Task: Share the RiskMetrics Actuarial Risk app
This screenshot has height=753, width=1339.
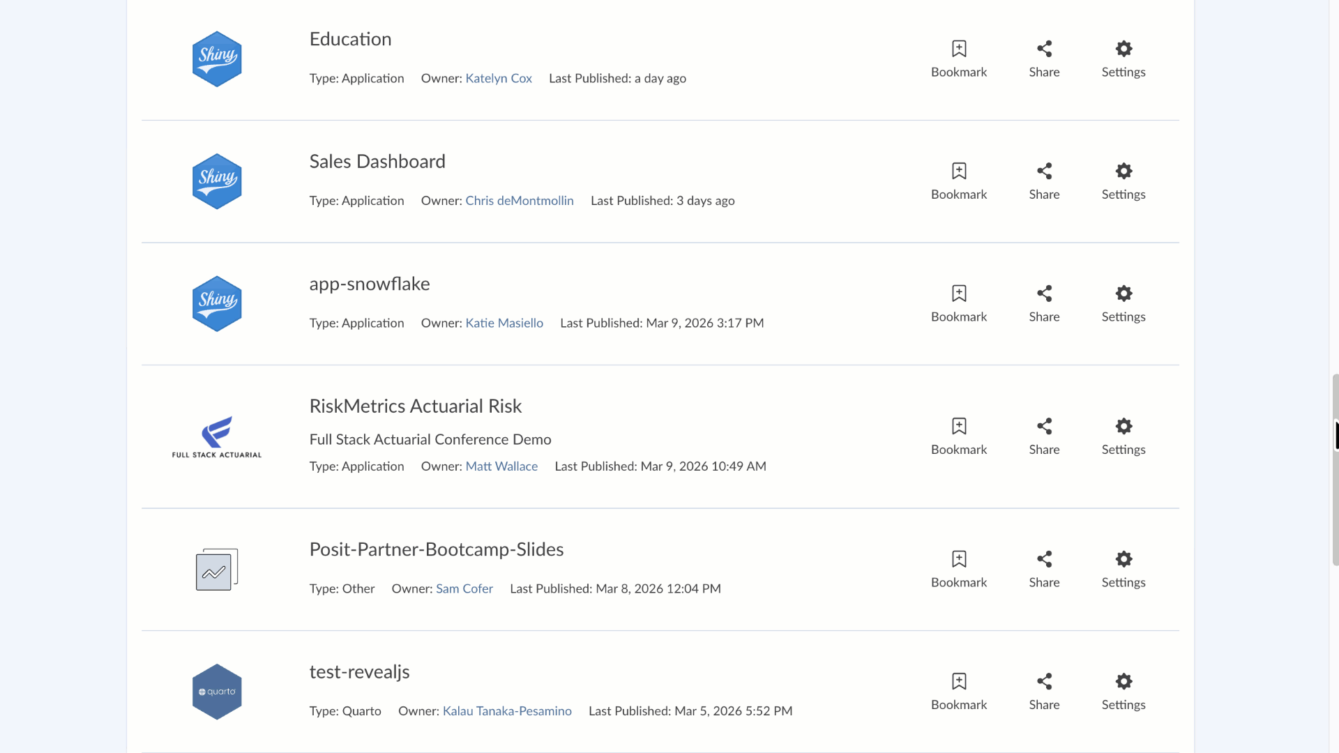Action: (1044, 427)
